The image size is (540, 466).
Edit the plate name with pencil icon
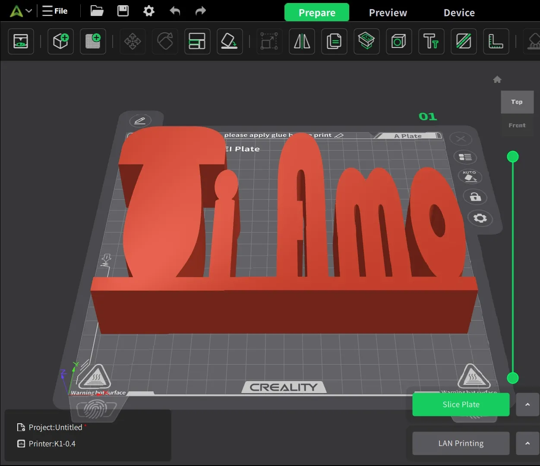coord(140,121)
